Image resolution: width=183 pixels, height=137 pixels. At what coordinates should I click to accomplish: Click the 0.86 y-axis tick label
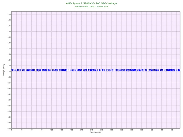pos(9,111)
